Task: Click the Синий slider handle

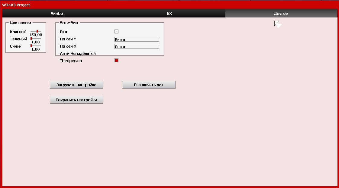Action: [31, 46]
